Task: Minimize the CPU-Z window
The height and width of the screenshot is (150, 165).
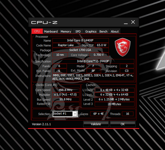Action: (x=126, y=22)
